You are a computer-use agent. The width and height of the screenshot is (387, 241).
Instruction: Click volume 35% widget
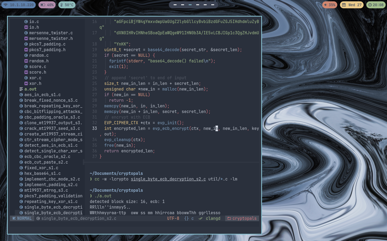pos(330,5)
